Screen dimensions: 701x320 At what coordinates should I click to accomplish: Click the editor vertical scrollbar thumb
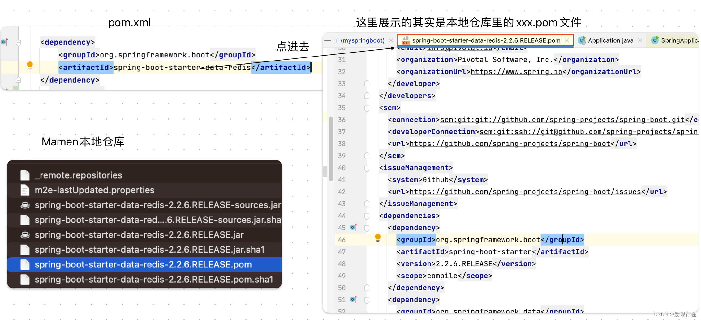331,149
